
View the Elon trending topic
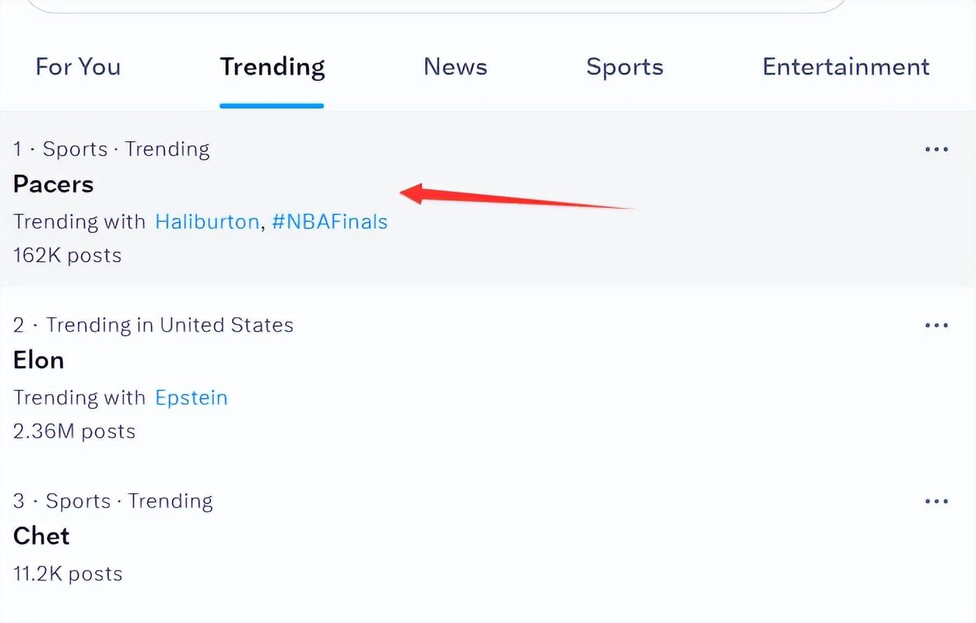pyautogui.click(x=38, y=360)
